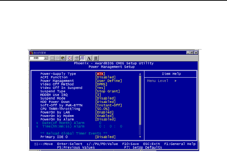Select the [User Define] value

(x=108, y=81)
